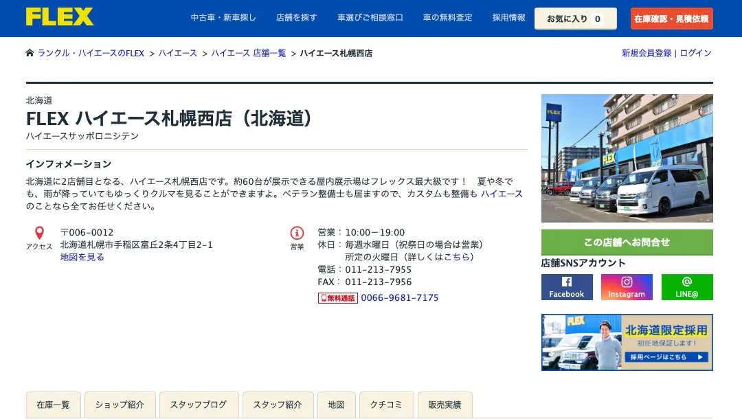Click the address 北海道札幌市手稲区富丘2条4丁目2-1

[136, 245]
